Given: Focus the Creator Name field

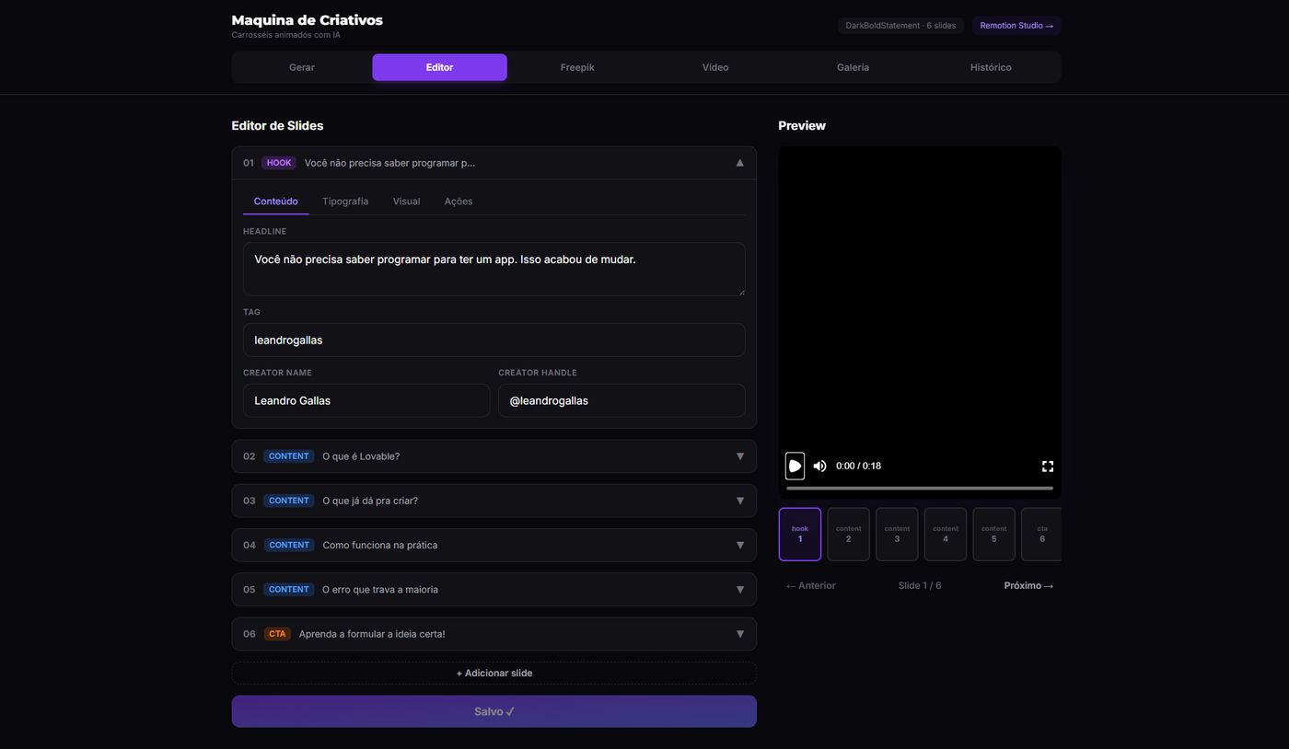Looking at the screenshot, I should [366, 401].
